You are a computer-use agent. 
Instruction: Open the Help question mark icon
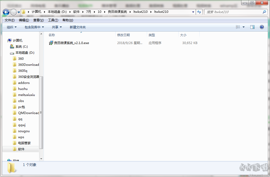click(x=262, y=27)
